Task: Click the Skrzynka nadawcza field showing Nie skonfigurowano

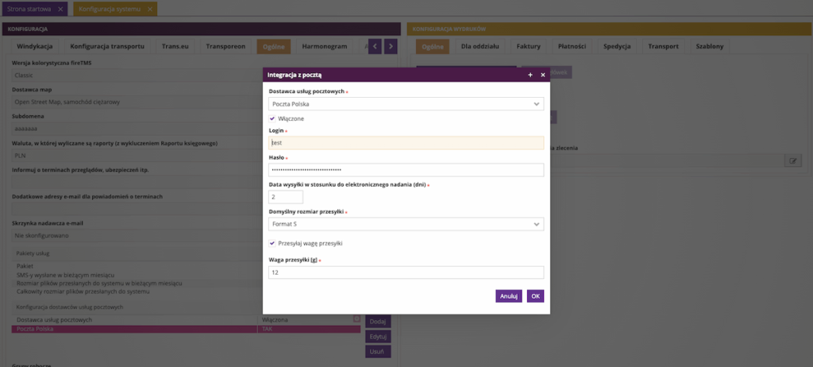Action: click(x=137, y=236)
